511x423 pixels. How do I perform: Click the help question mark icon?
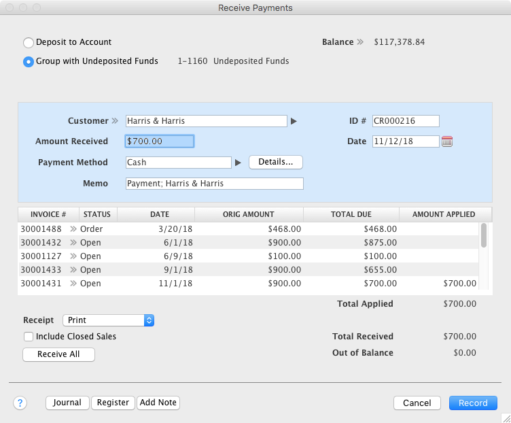point(20,403)
